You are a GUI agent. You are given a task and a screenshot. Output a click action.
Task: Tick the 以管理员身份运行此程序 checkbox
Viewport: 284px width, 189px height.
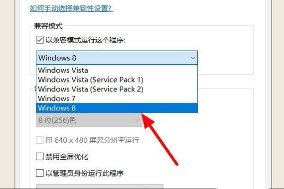click(40, 173)
